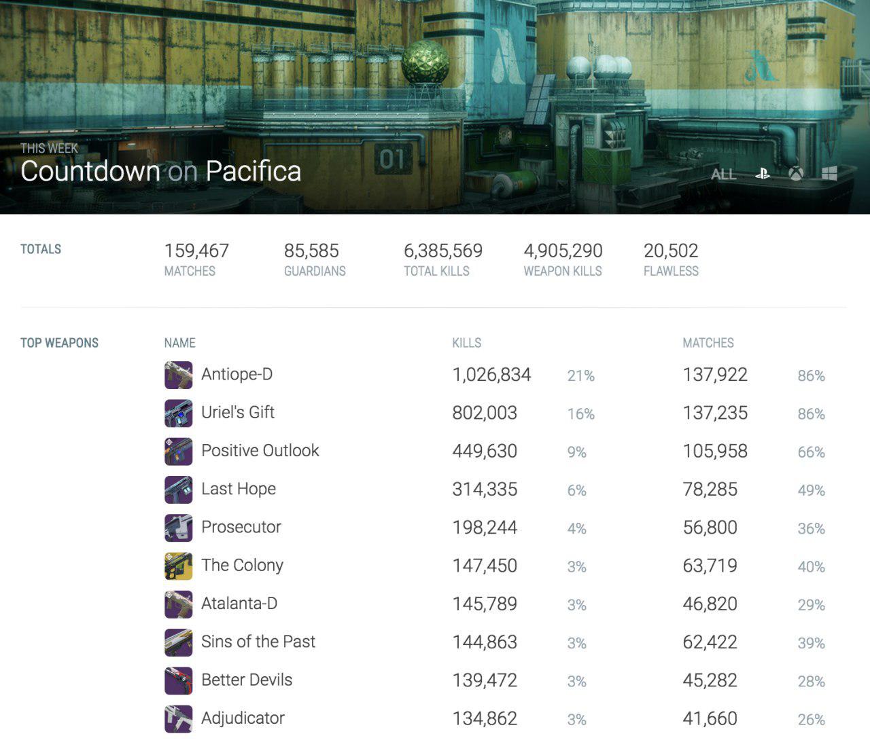
Task: Select Uriel's Gift match count 137,235
Action: coord(715,413)
